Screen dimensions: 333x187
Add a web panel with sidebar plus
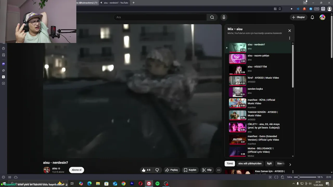pos(3,83)
